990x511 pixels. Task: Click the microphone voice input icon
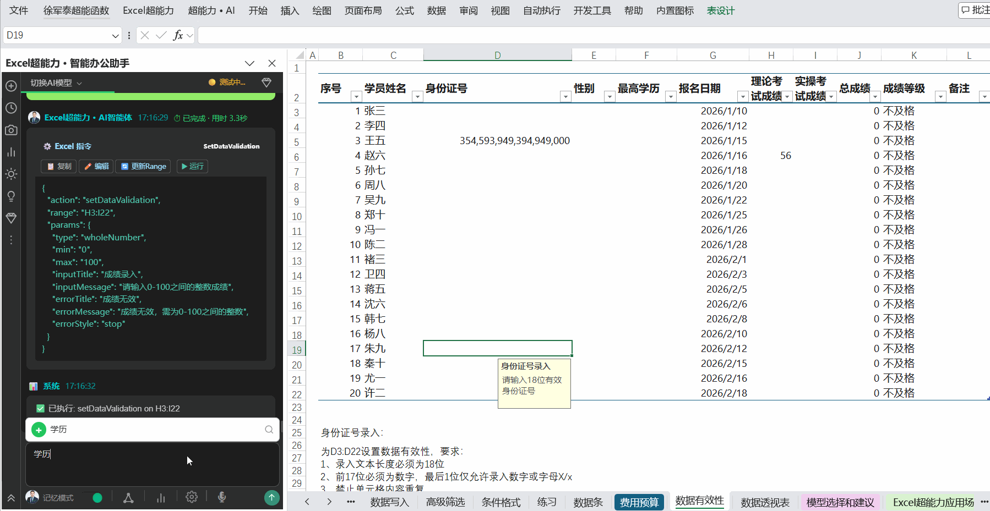(x=222, y=497)
